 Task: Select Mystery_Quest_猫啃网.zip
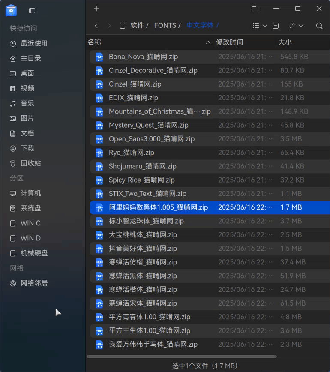click(x=210, y=125)
